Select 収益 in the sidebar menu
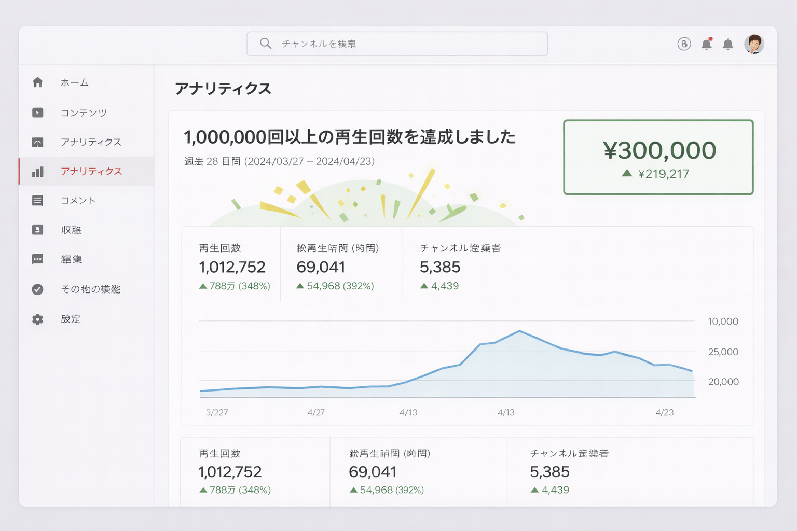Viewport: 797px width, 531px height. coord(71,230)
